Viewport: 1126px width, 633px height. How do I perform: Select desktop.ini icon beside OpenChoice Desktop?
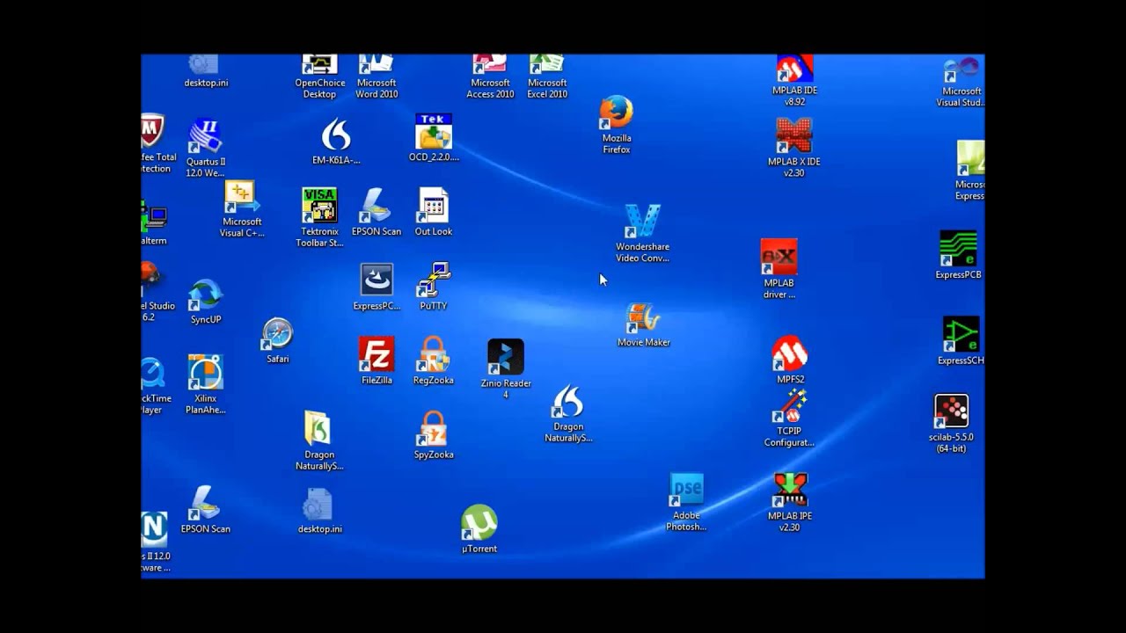[x=206, y=72]
